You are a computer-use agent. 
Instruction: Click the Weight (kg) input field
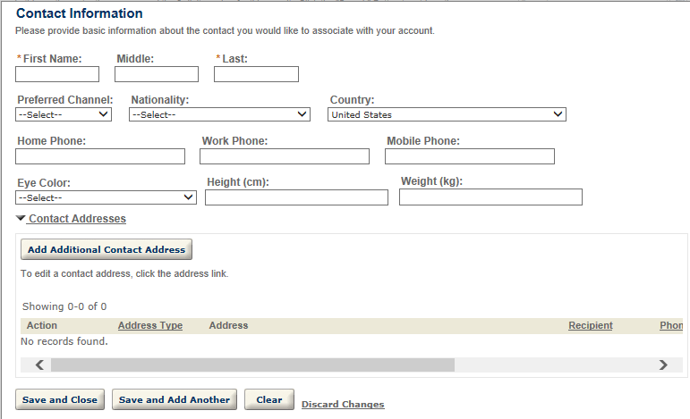click(x=490, y=197)
